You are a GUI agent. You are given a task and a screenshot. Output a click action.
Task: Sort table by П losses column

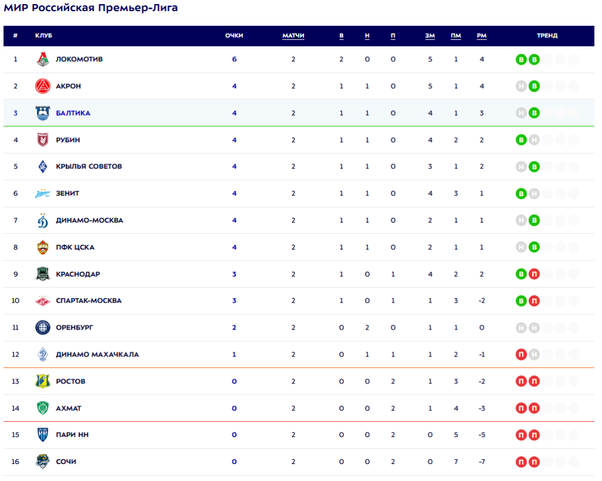tap(393, 36)
